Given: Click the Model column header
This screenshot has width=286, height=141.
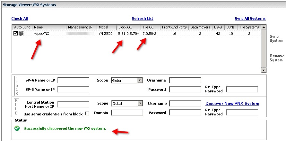Looking at the screenshot, I should pyautogui.click(x=107, y=27).
